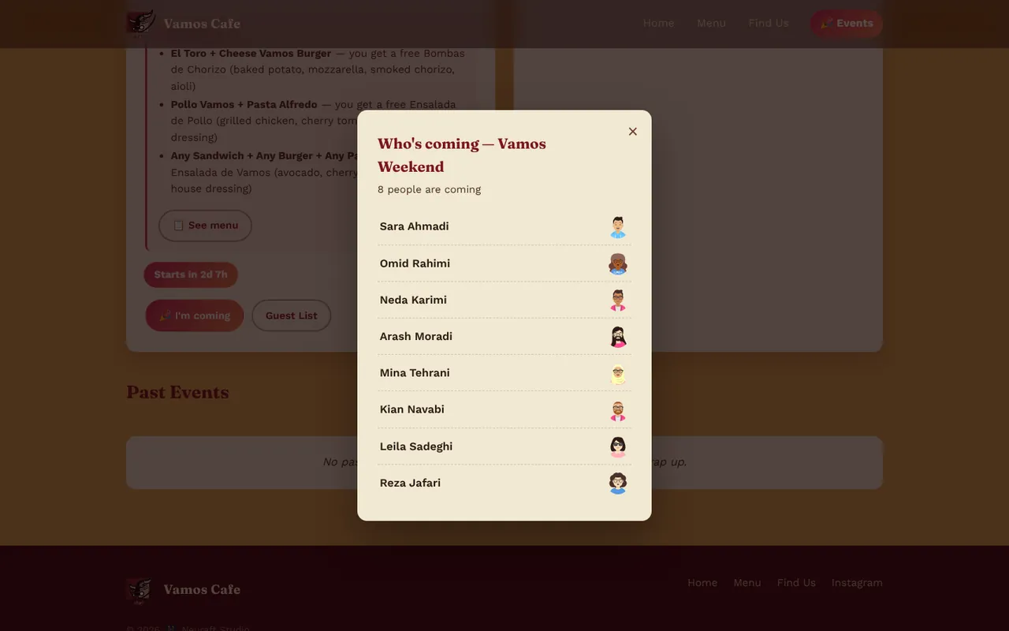
Task: Open the Guest List button
Action: coord(291,315)
